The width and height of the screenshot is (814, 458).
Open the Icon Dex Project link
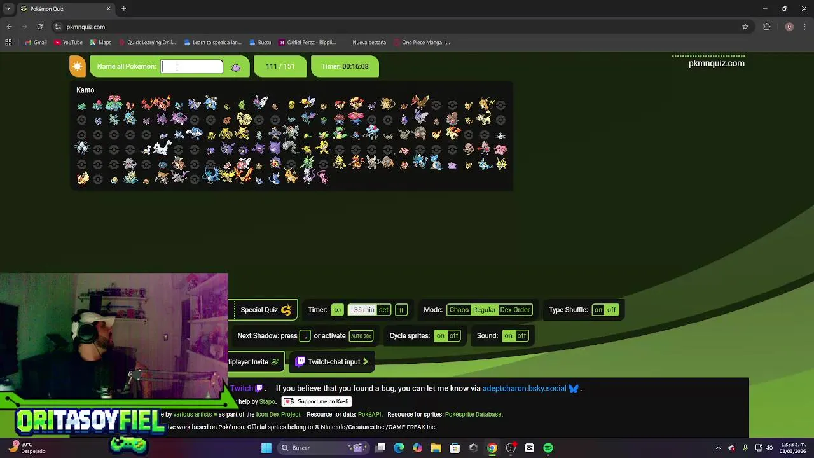point(278,414)
